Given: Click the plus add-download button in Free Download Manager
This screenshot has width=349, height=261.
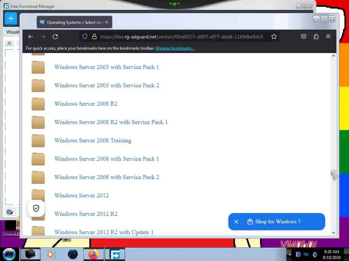Looking at the screenshot, I should 11,18.
